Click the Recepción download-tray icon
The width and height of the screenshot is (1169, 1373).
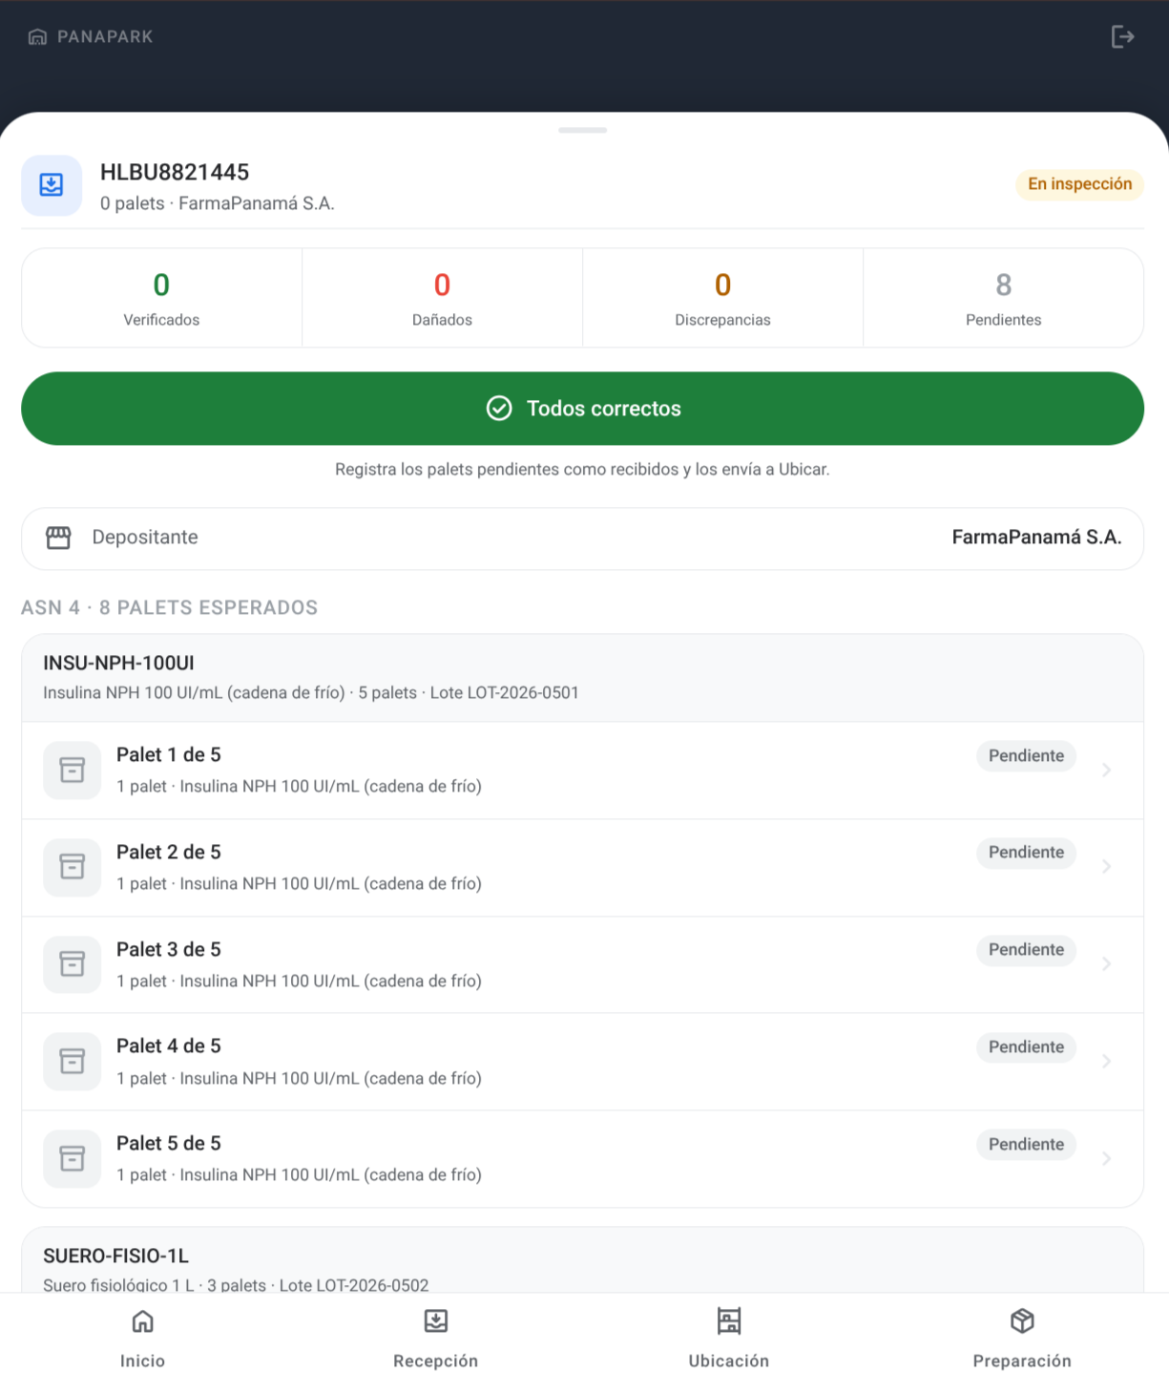coord(436,1321)
